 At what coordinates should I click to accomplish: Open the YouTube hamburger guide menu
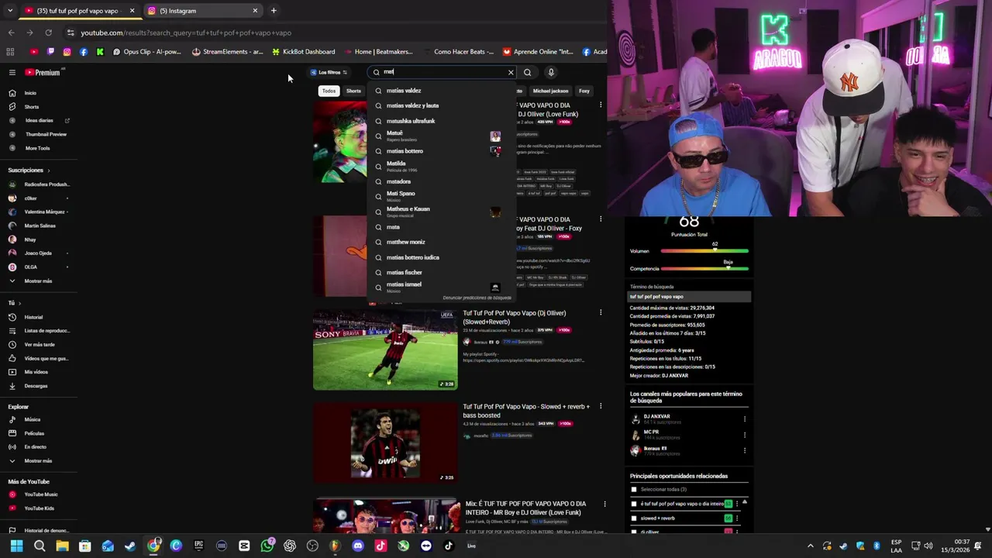[x=12, y=72]
